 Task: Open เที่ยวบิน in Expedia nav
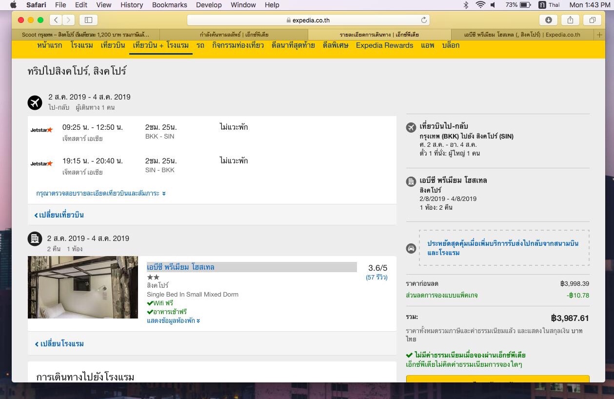pos(113,45)
